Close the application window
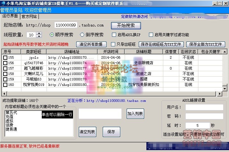The height and width of the screenshot is (152, 229). point(225,4)
